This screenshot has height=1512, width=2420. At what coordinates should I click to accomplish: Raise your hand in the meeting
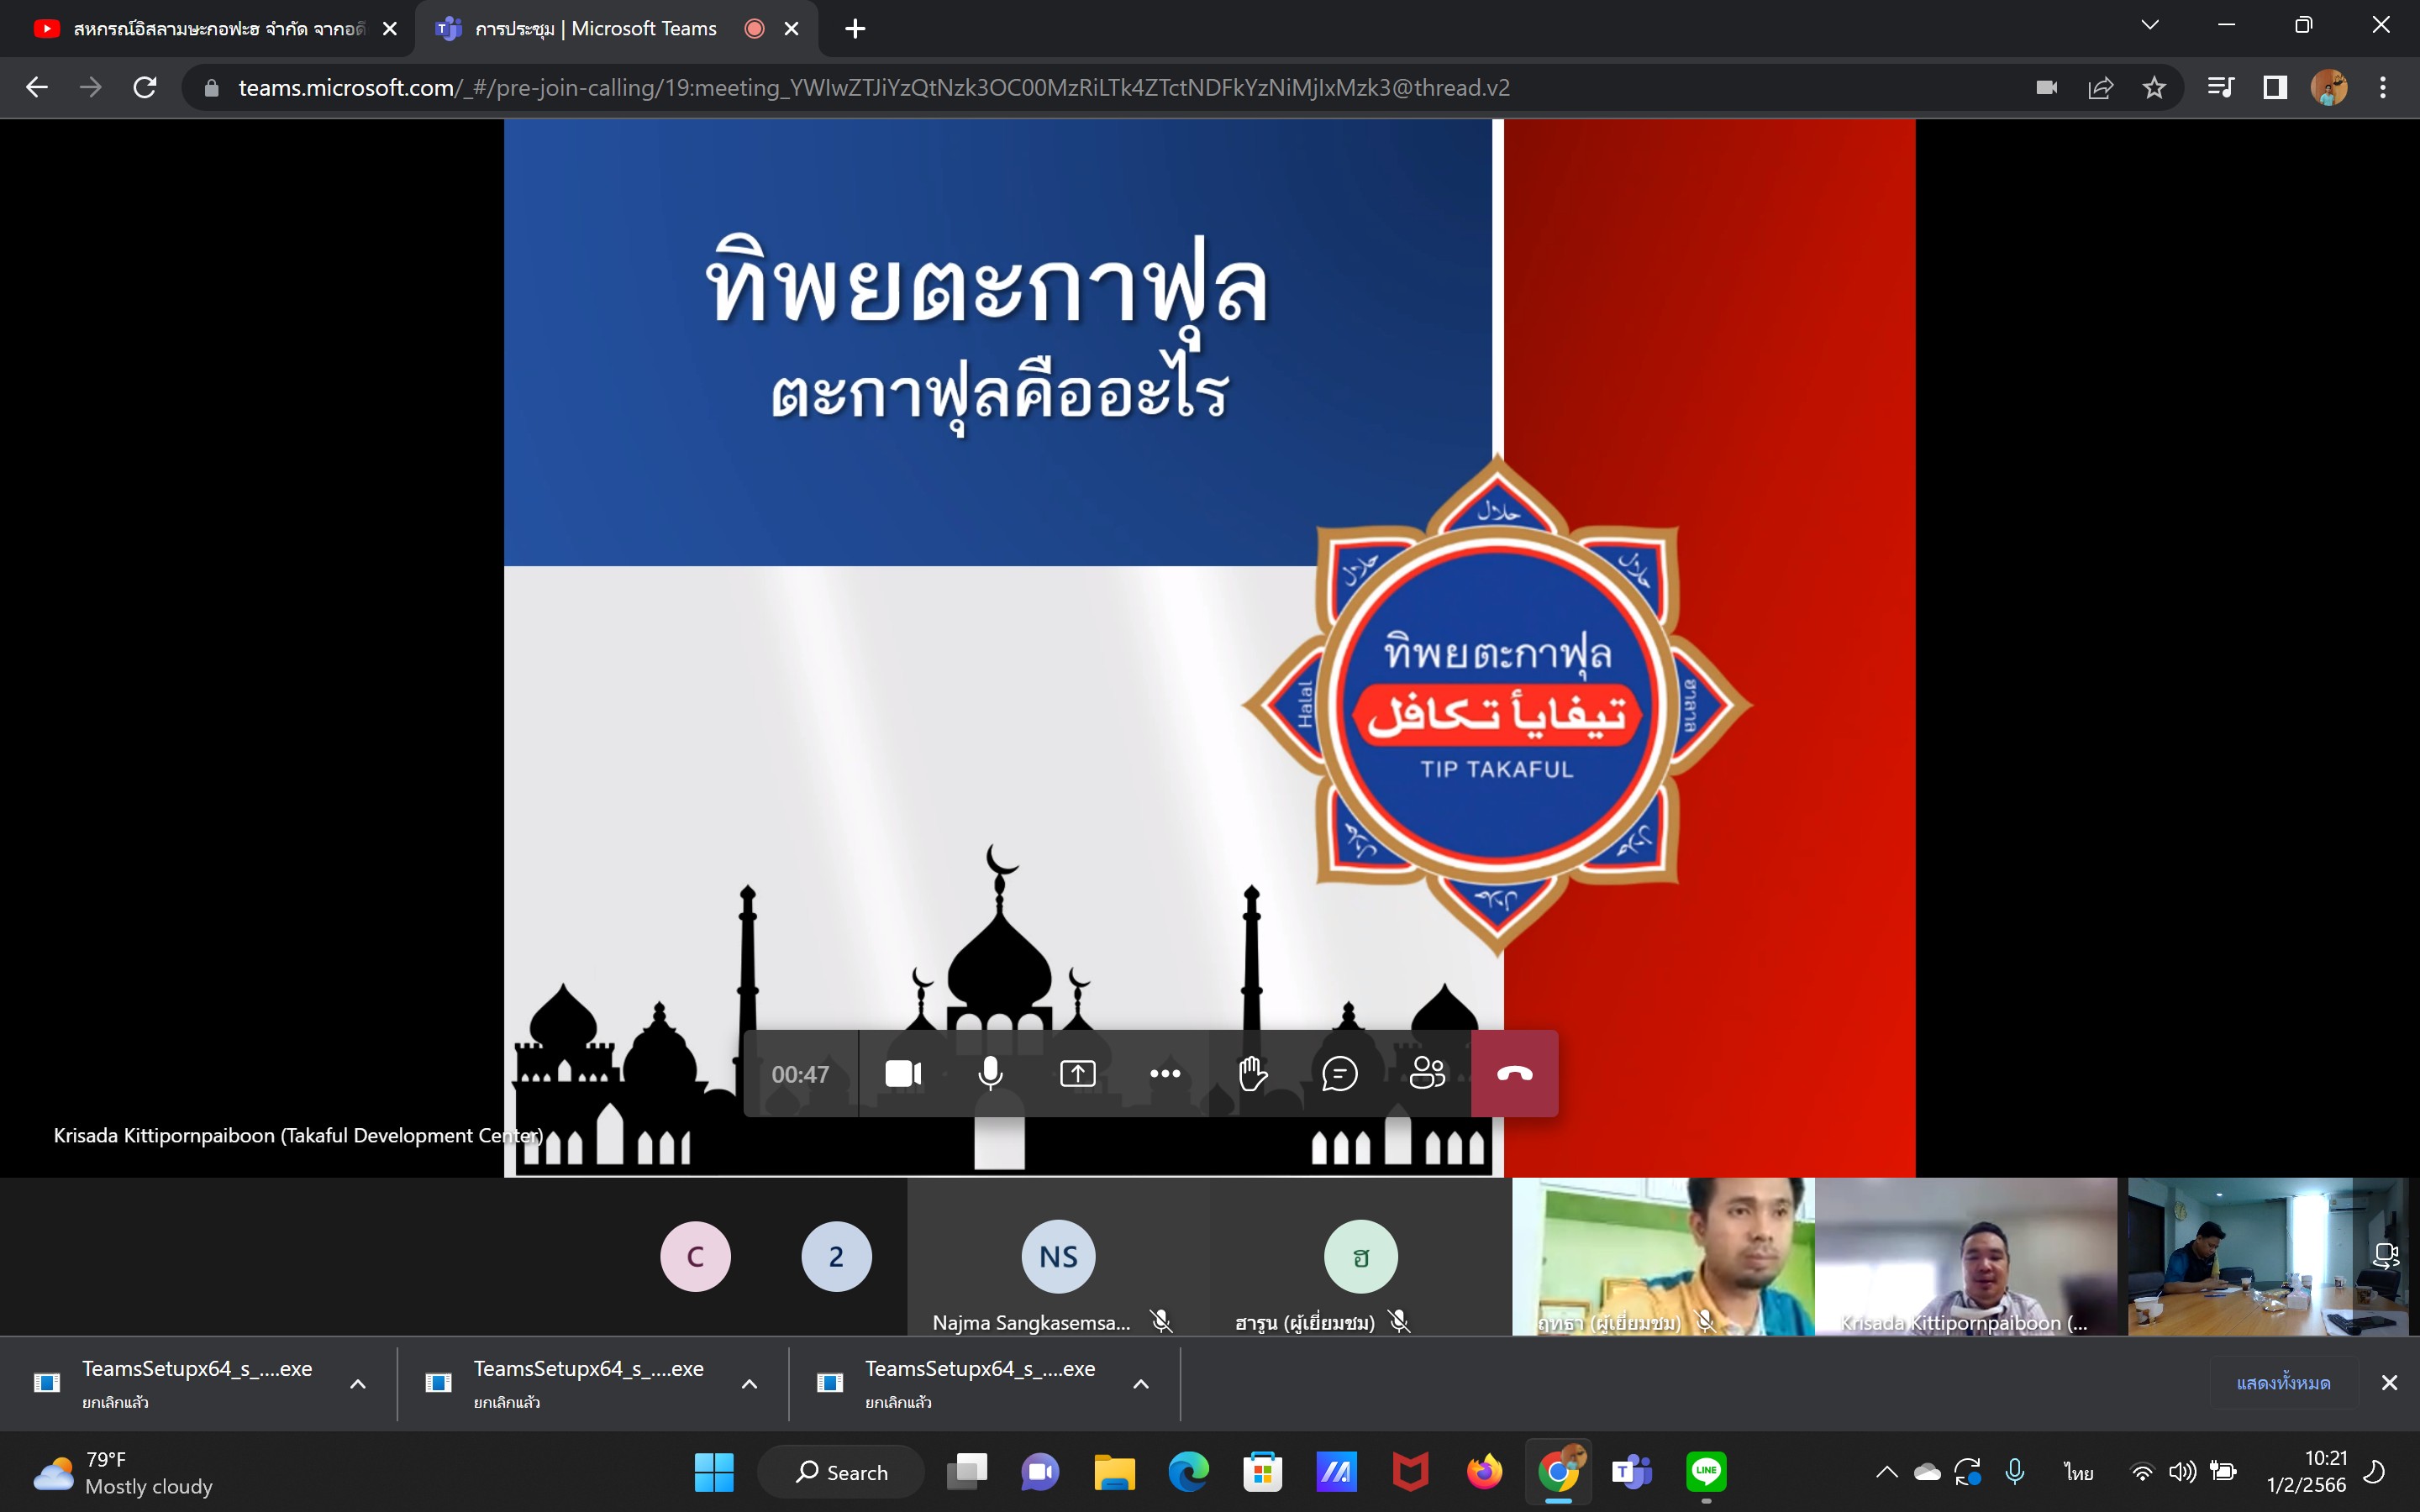(1252, 1074)
